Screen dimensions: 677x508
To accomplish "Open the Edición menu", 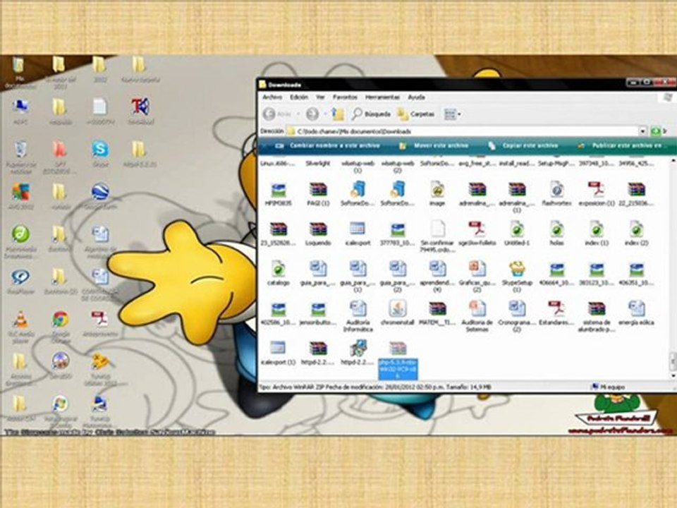I will pos(299,97).
